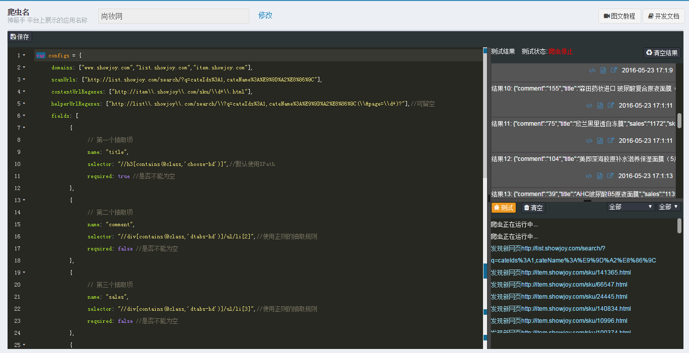
Task: Open 结果12 external link icon
Action: click(x=610, y=176)
